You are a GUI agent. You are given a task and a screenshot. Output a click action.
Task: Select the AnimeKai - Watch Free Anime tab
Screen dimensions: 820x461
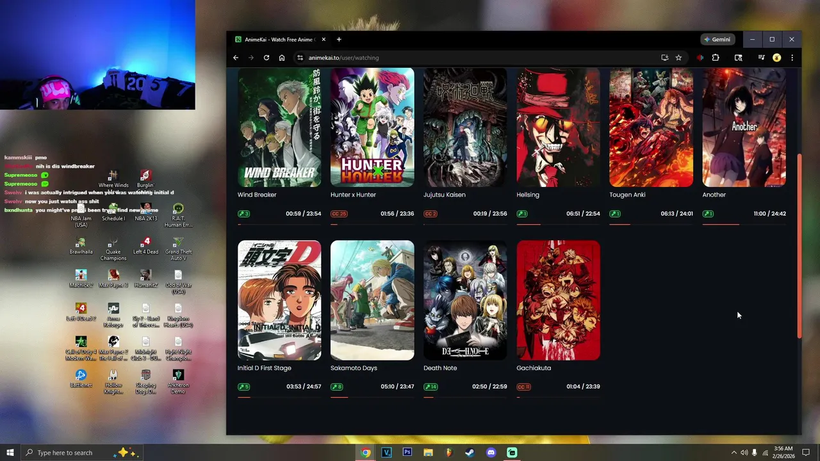point(281,39)
